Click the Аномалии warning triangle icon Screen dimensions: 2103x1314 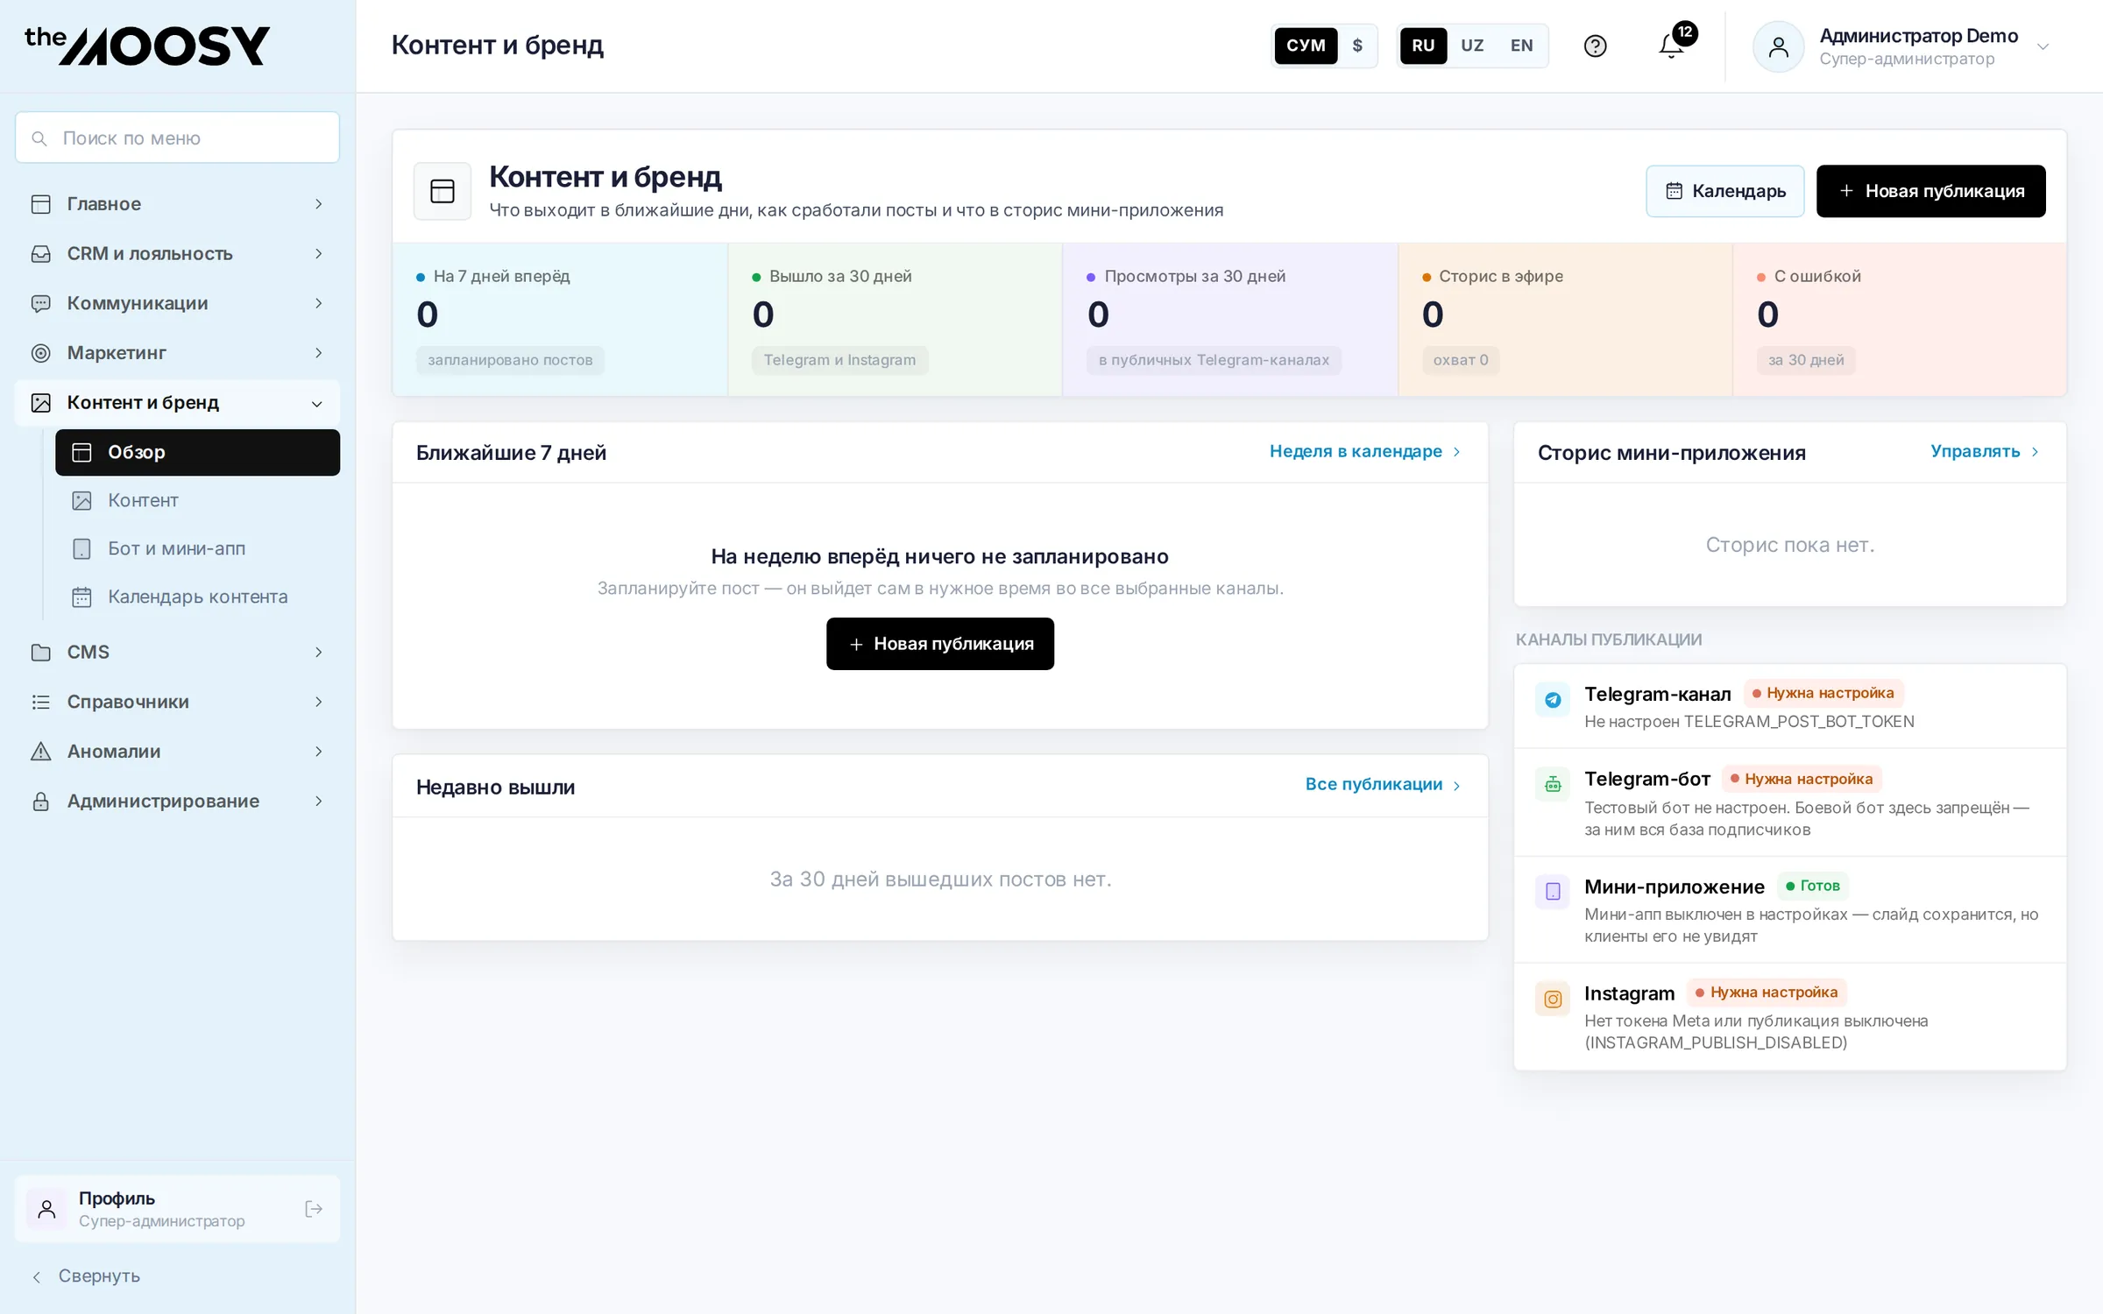(x=41, y=752)
